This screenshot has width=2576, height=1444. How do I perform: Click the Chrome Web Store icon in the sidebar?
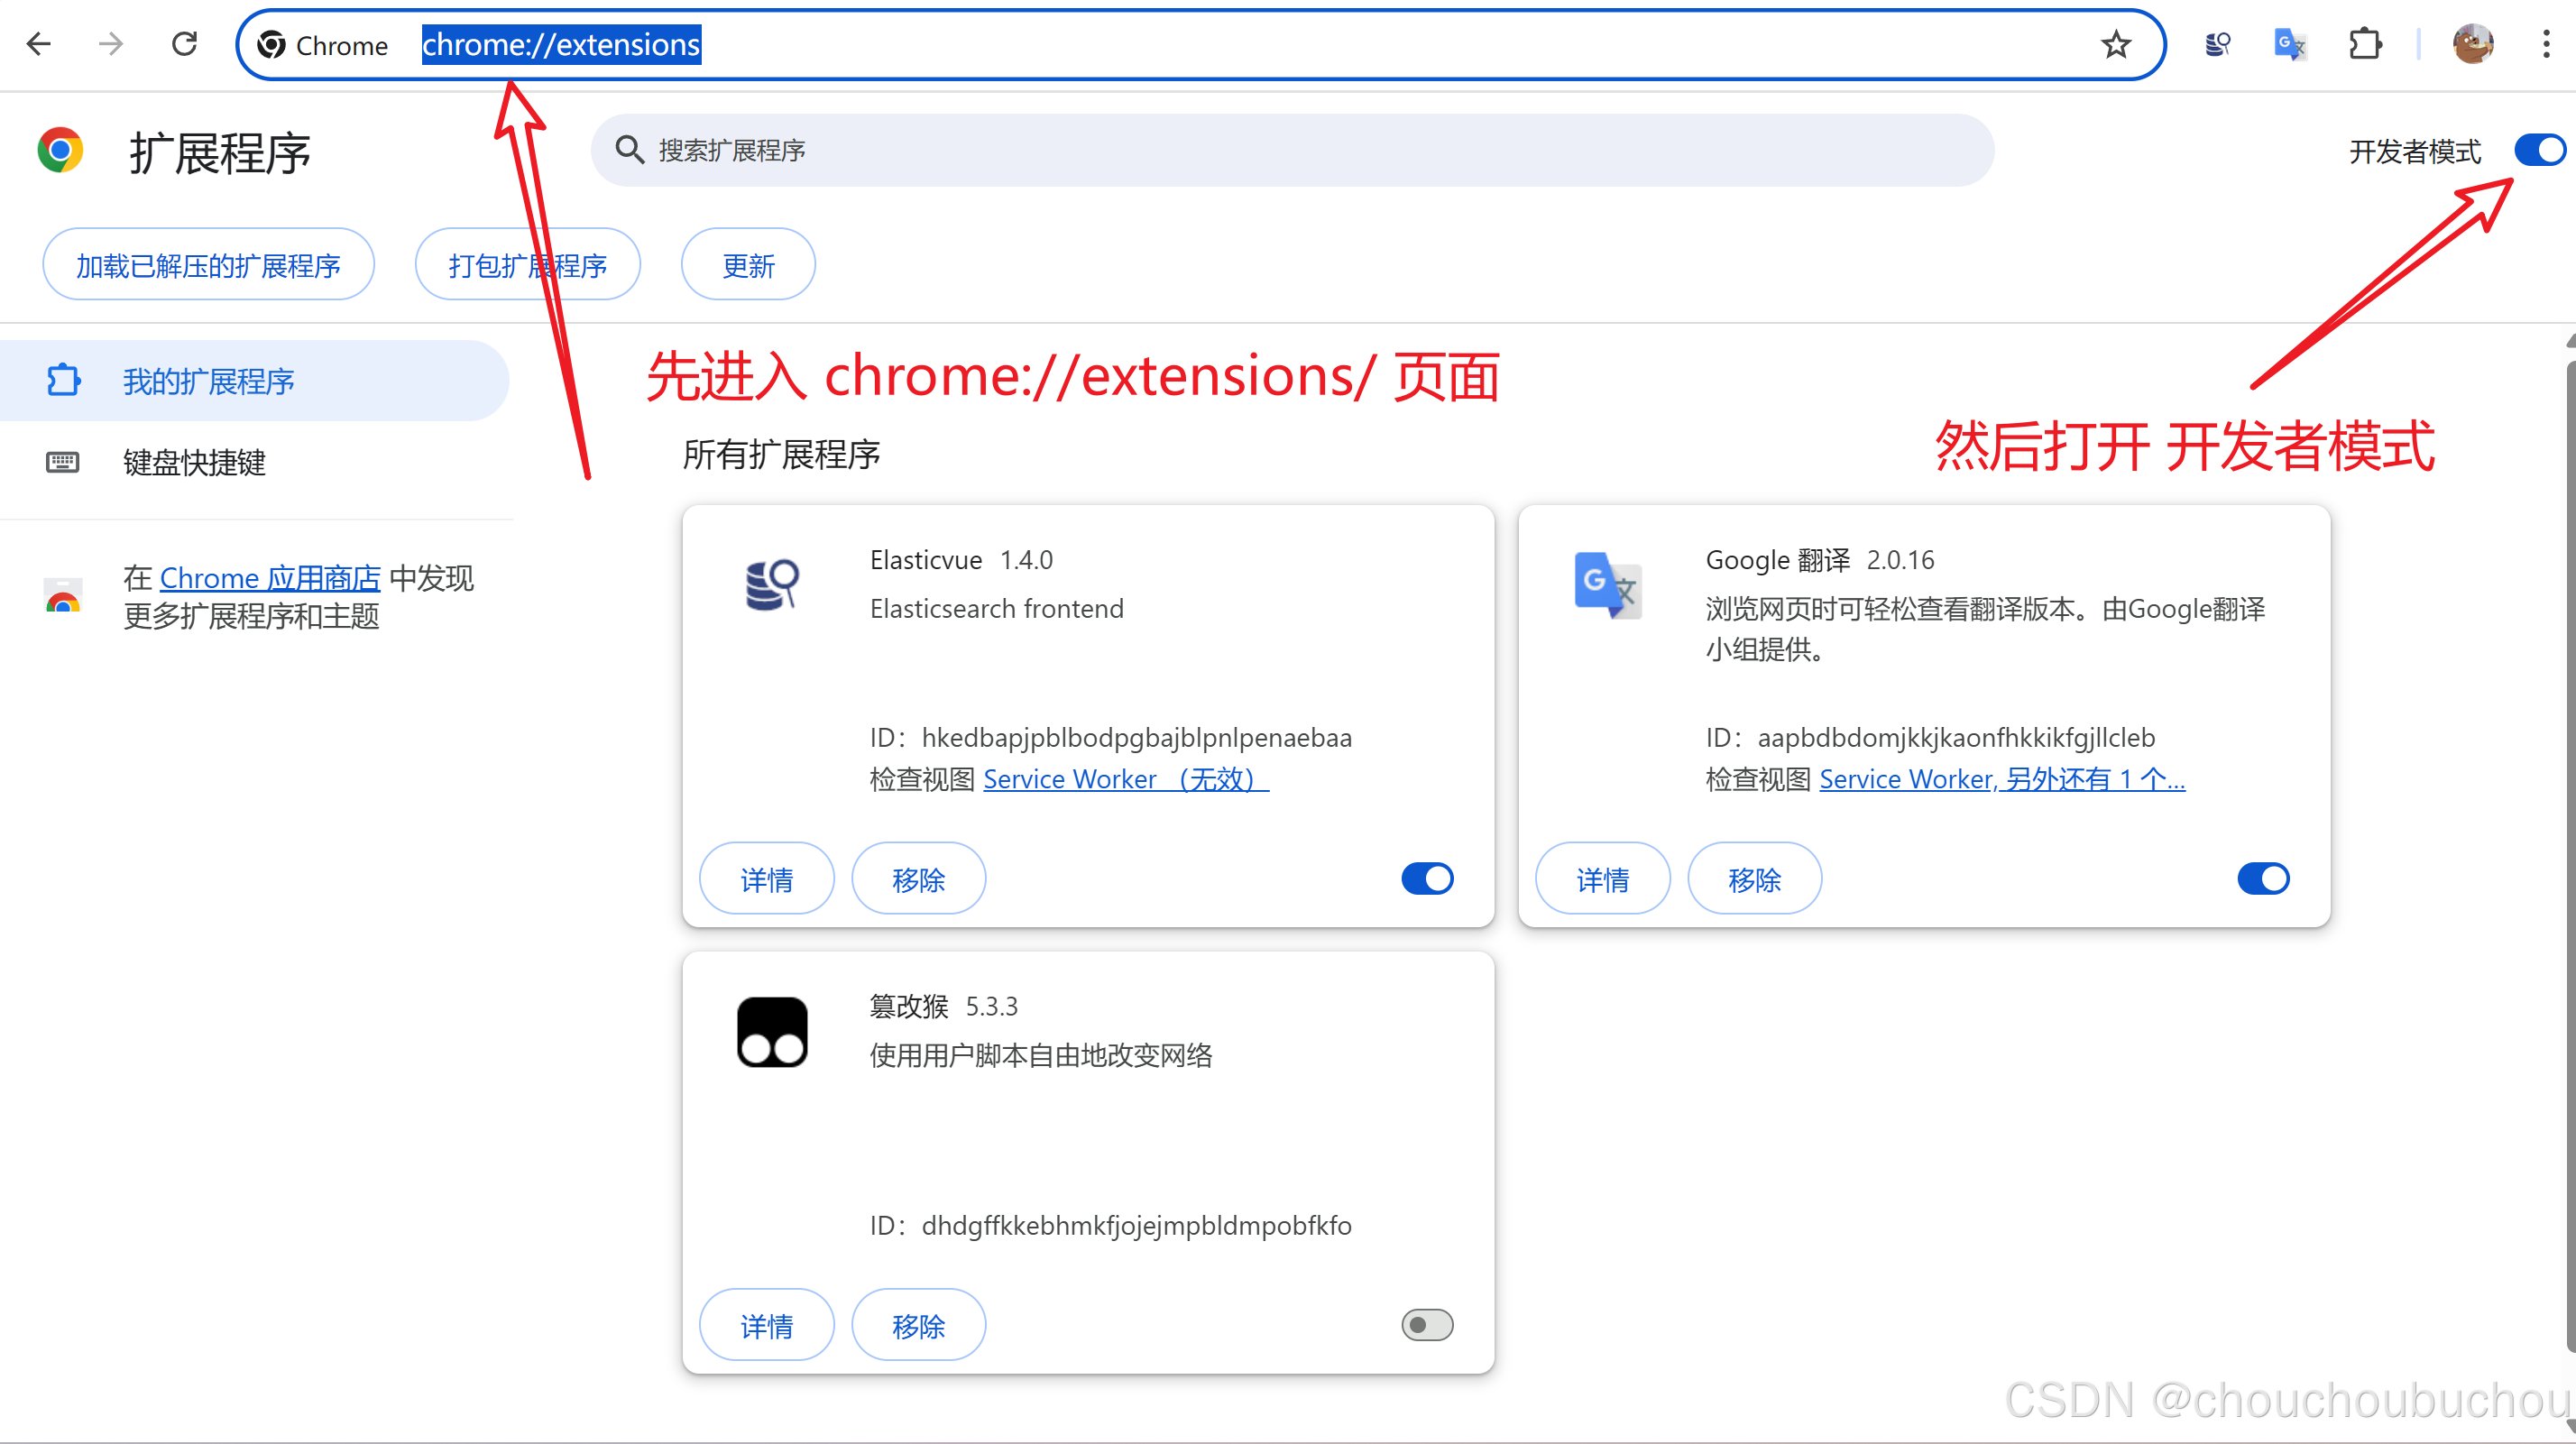[x=63, y=596]
